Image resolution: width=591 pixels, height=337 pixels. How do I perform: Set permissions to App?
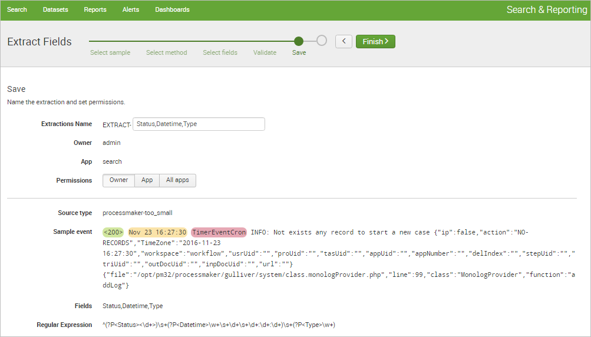click(x=147, y=180)
